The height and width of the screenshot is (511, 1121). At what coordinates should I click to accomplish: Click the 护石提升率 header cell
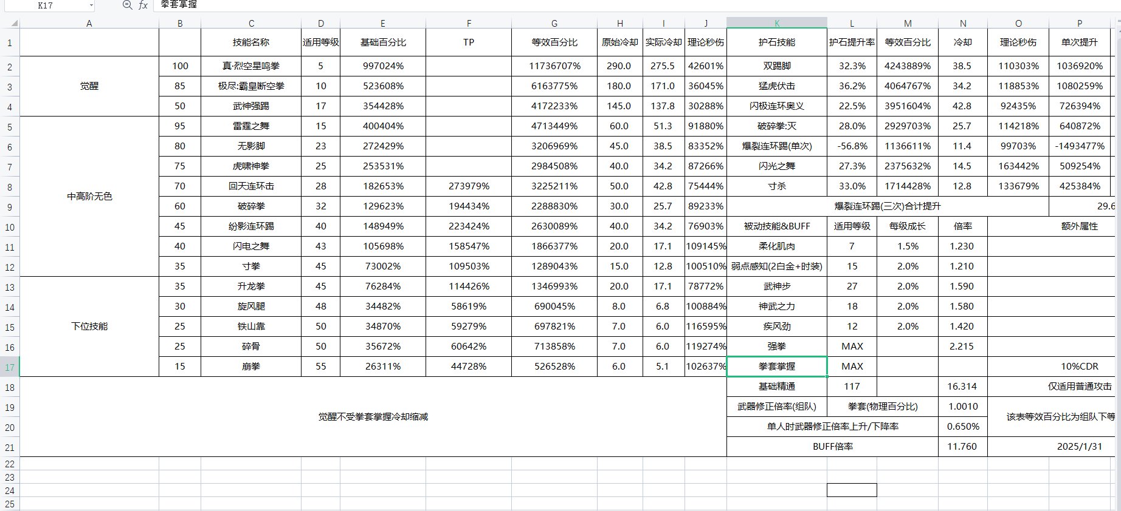852,42
